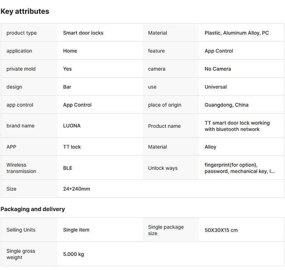Click the "Alloy" material value
Image resolution: width=285 pixels, height=270 pixels.
coord(210,147)
